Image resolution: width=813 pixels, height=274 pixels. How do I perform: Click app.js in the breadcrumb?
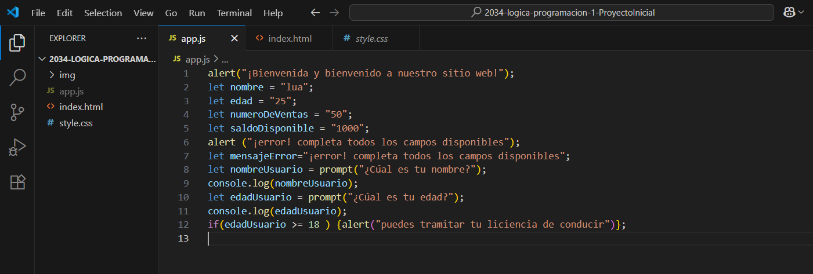198,59
